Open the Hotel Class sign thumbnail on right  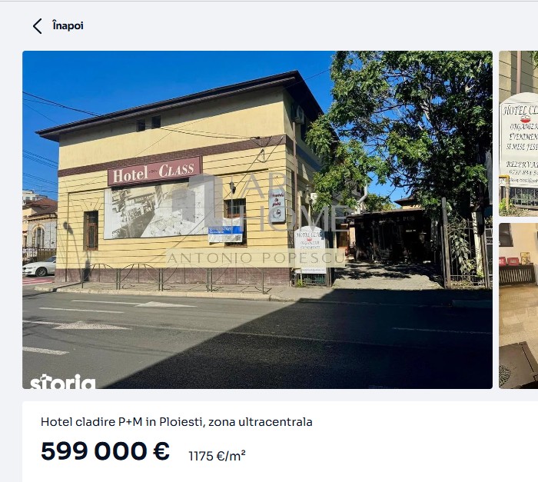coord(519,134)
